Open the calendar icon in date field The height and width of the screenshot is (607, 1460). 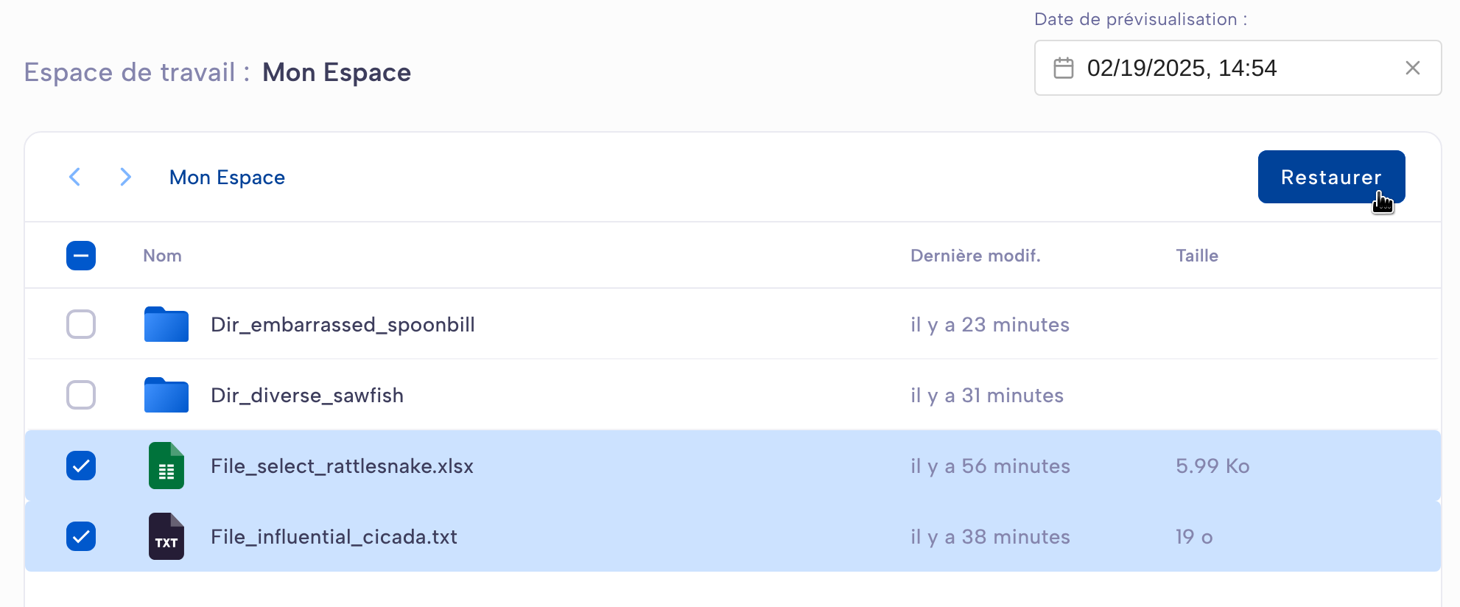[1063, 68]
